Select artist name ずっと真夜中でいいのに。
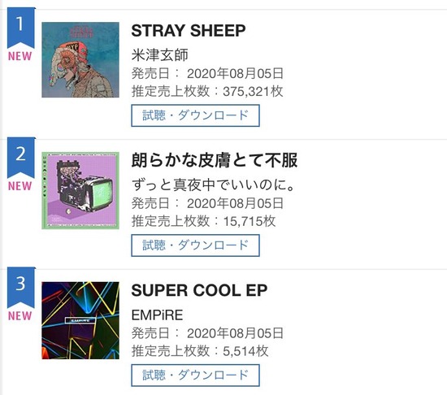The width and height of the screenshot is (447, 395). pyautogui.click(x=213, y=184)
